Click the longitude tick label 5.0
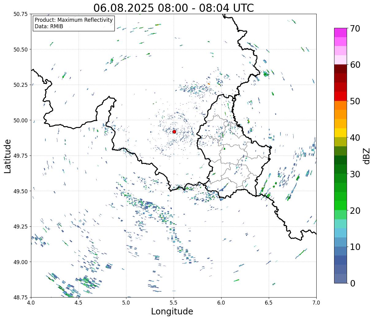374x319 pixels. point(126,303)
